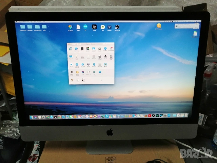Open the Trackpad preferences pane
The image size is (217, 163).
tap(94, 57)
